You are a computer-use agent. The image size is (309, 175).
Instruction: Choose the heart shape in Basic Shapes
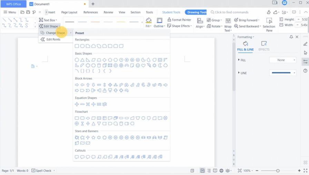143,65
